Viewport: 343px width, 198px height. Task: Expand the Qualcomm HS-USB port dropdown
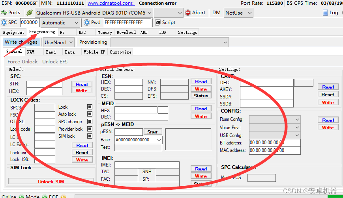click(x=94, y=13)
